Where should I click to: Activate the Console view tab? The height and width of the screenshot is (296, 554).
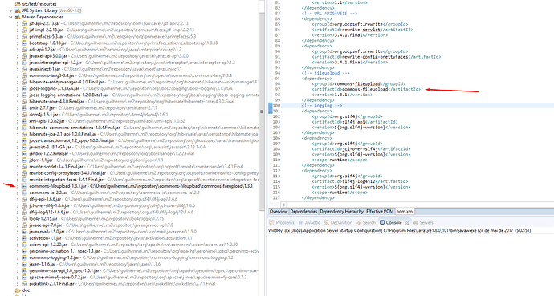pos(391,223)
